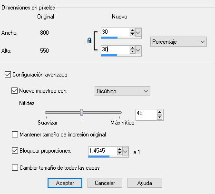
Task: Decrease Ancho value with down arrow
Action: point(132,34)
